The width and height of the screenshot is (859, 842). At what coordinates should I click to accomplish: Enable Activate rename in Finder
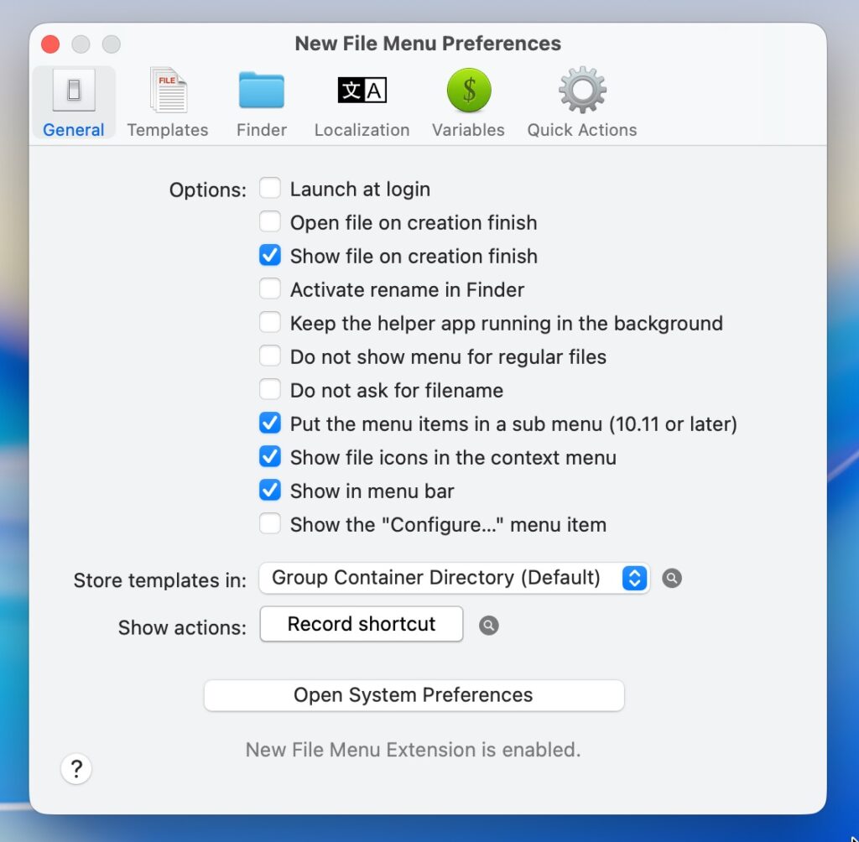[x=270, y=289]
